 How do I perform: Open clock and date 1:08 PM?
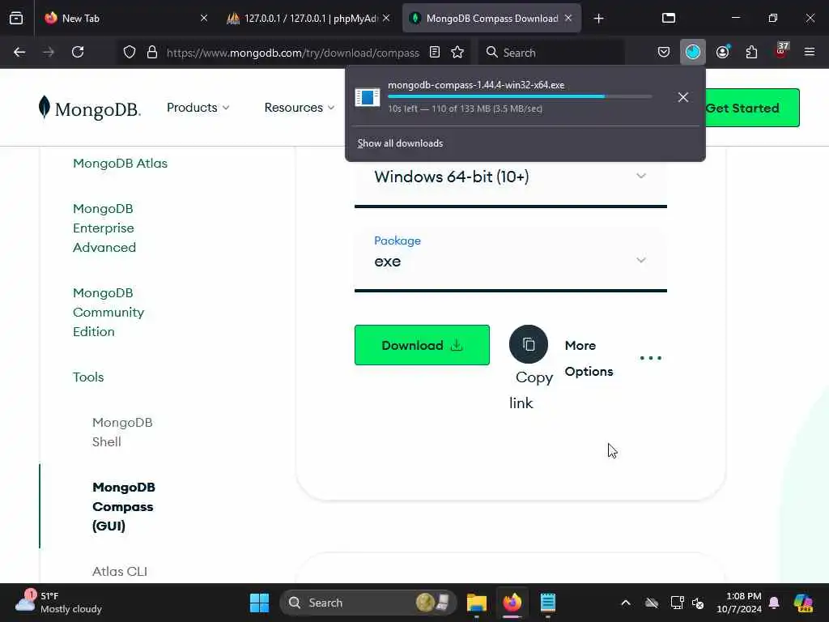(x=739, y=603)
